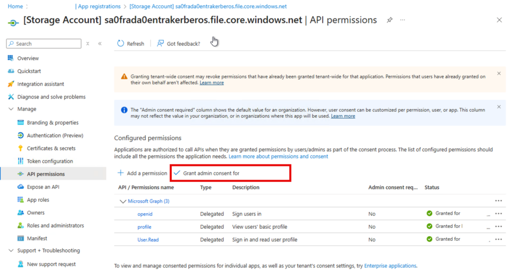
Task: Open the ellipsis menu beside the title
Action: [x=402, y=20]
